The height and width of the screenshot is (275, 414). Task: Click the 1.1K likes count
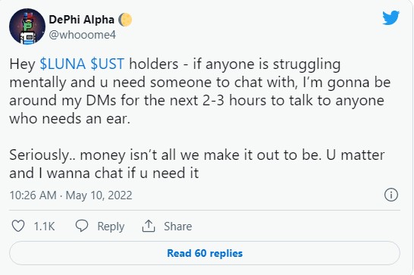[44, 227]
